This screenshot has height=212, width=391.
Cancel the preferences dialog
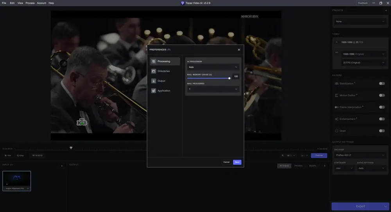pyautogui.click(x=226, y=162)
